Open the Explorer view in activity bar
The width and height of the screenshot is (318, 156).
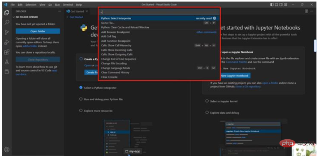tap(7, 12)
